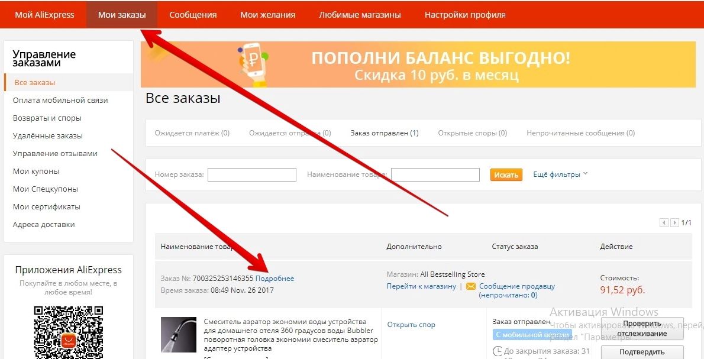Click the Открыть спор link

(411, 325)
